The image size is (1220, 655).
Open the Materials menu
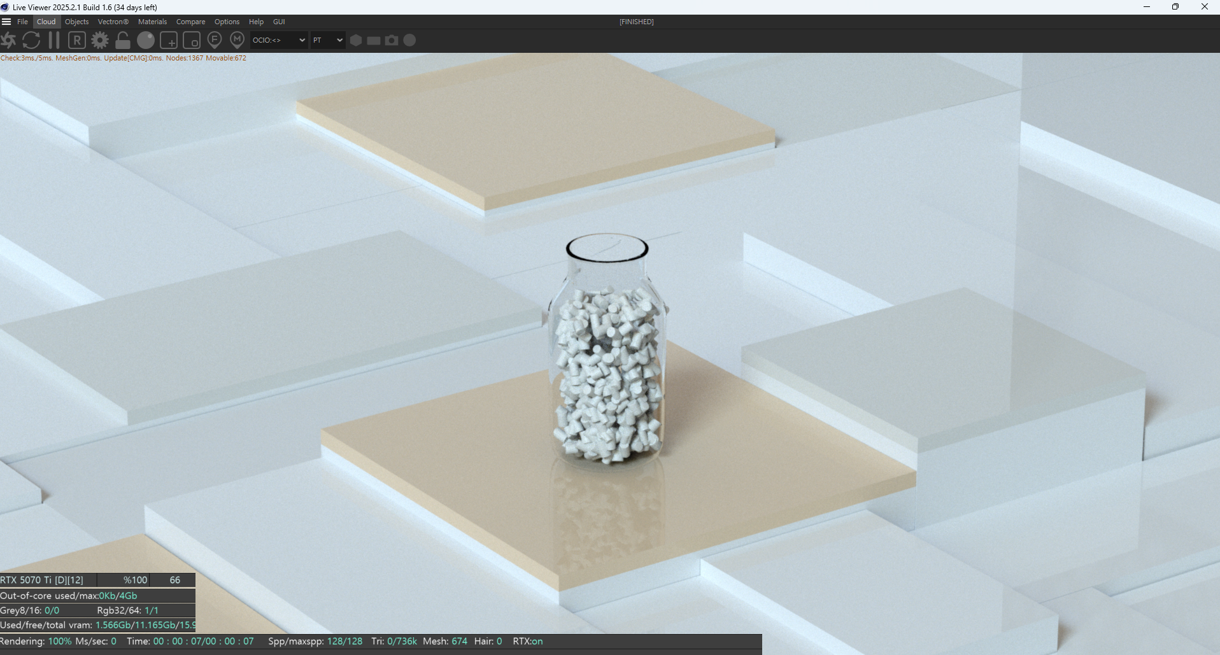tap(153, 22)
